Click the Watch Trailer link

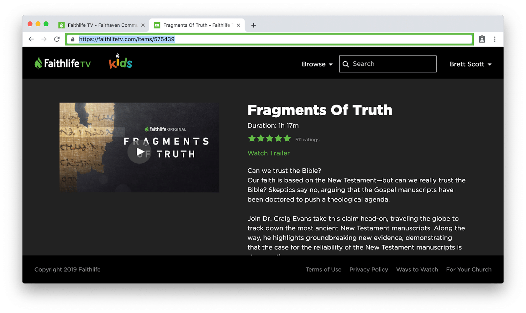(x=269, y=153)
